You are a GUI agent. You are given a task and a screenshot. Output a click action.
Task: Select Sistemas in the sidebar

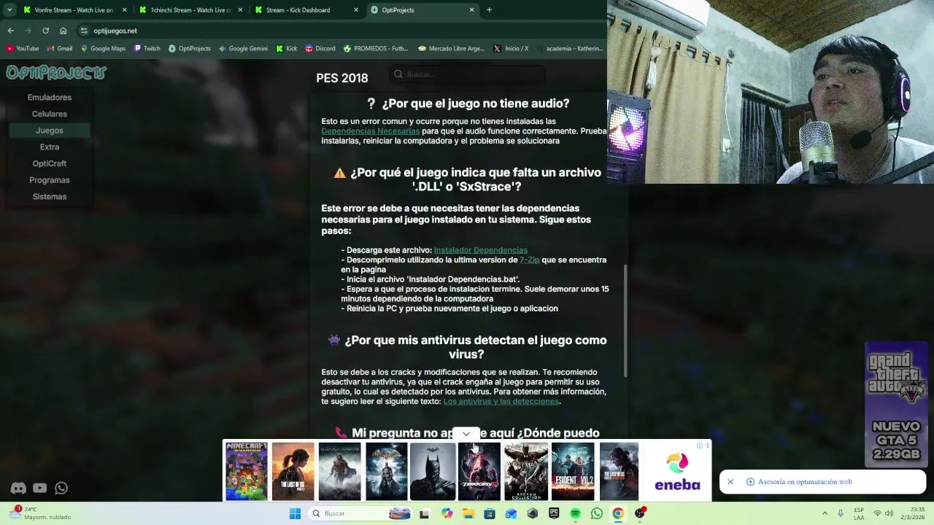tap(50, 197)
